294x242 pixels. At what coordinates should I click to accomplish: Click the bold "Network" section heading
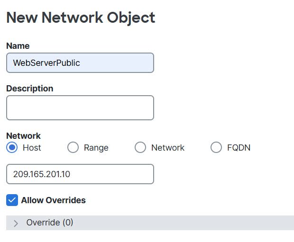[24, 136]
